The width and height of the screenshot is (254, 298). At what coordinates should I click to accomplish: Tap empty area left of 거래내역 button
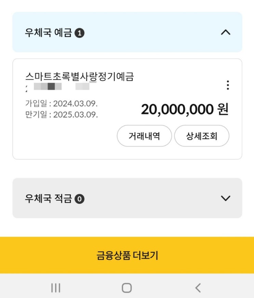coord(65,137)
